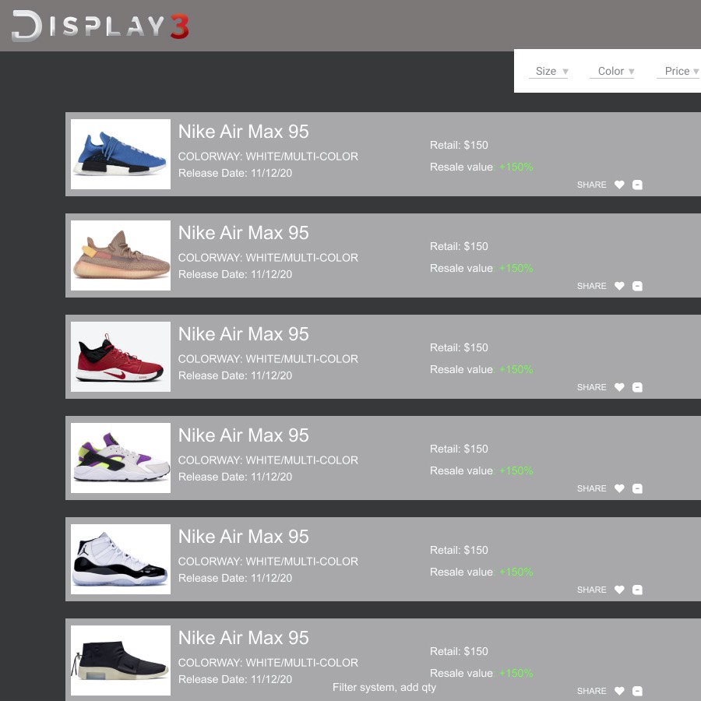
Task: Select the black-white Jordan sneaker thumbnail
Action: point(121,559)
